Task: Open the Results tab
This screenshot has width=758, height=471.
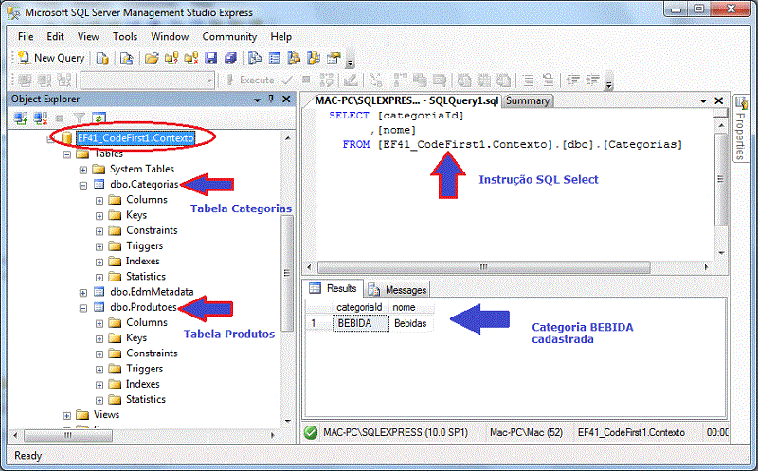Action: pos(334,289)
